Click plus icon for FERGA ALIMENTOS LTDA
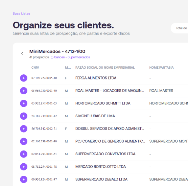Screen dimensions: 188x188 click(x=24, y=78)
